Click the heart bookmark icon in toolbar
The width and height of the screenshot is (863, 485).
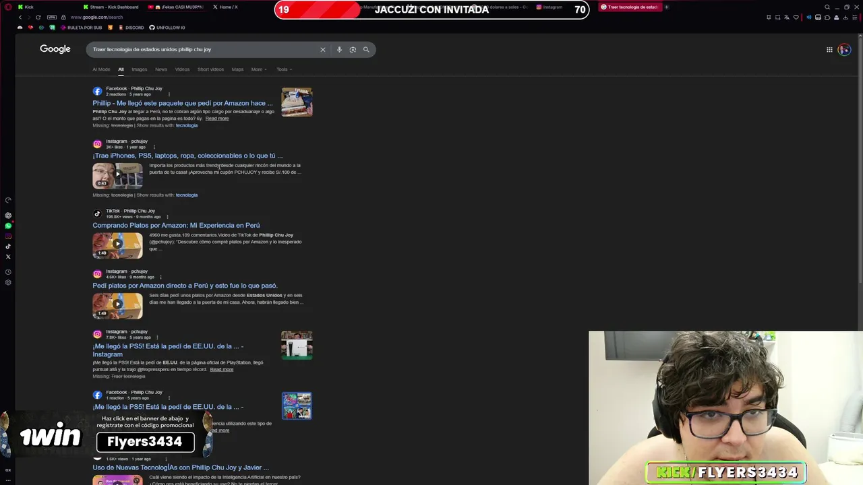796,17
